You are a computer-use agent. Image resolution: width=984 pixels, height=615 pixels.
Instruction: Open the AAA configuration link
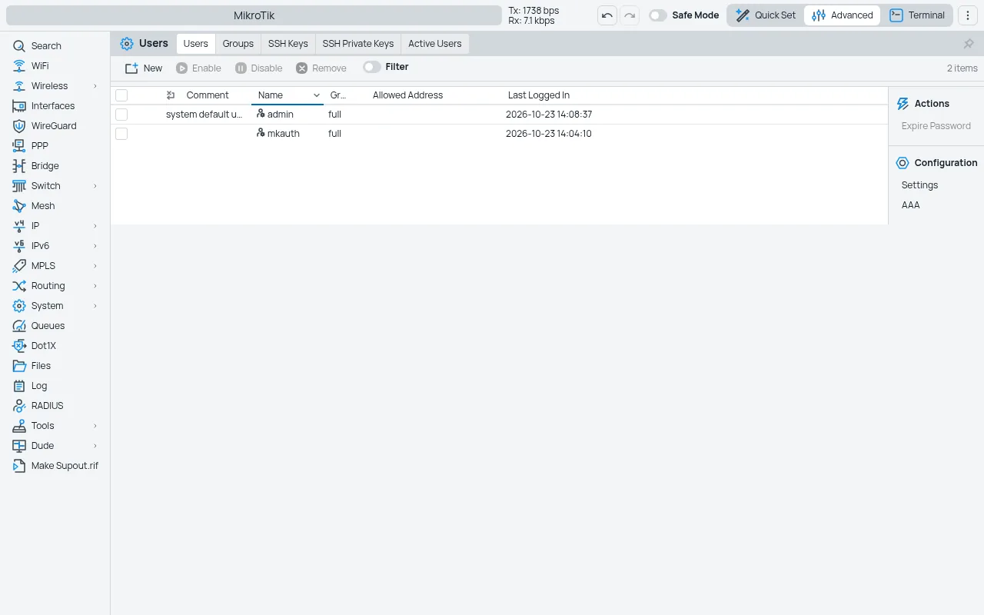point(911,205)
